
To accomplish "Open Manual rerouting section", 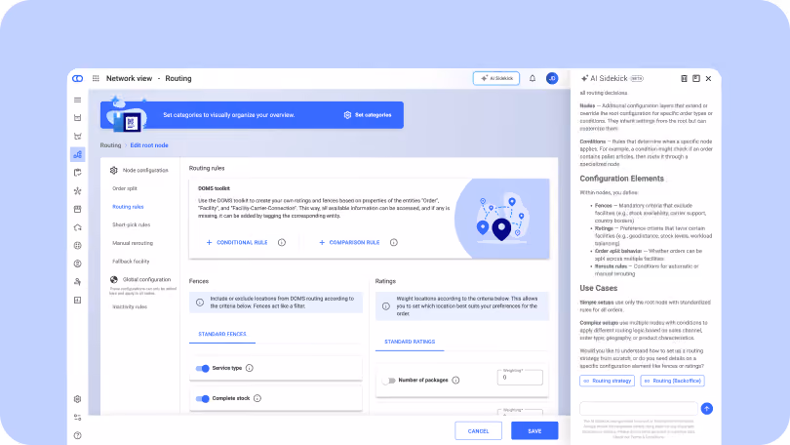I will 133,243.
